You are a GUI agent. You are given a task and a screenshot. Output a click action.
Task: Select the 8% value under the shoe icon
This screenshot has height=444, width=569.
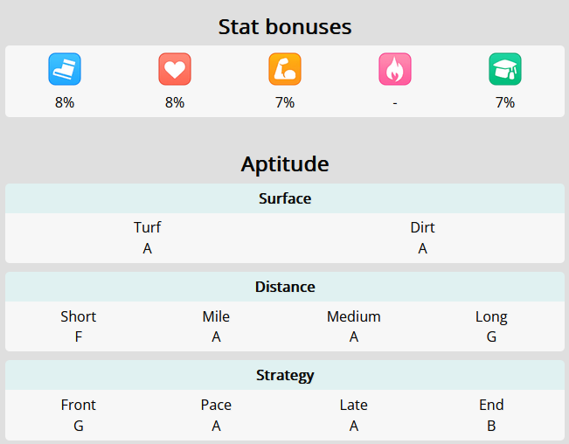(65, 102)
